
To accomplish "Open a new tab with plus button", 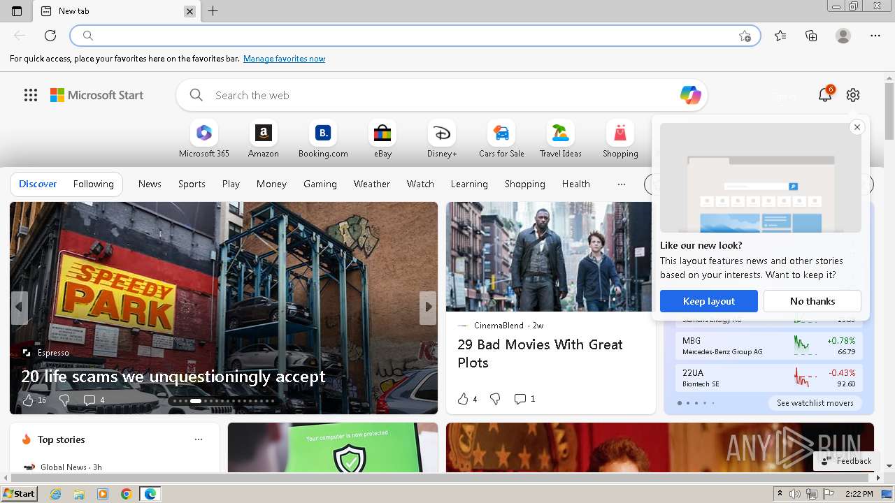I will coord(213,11).
